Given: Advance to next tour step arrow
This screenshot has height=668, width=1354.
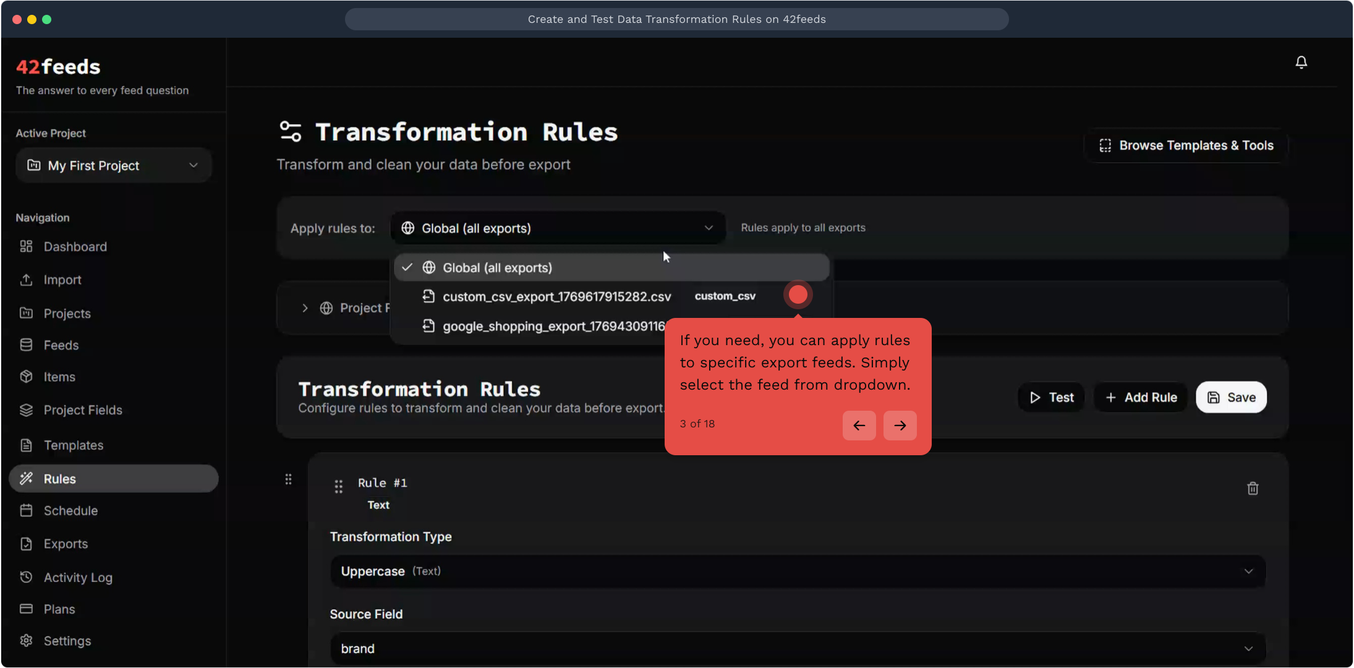Looking at the screenshot, I should pos(900,426).
